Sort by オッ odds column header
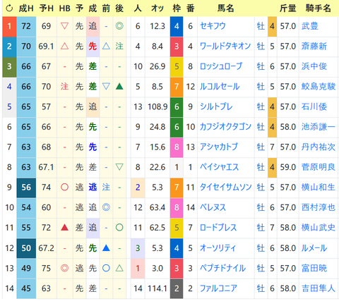 [157, 8]
